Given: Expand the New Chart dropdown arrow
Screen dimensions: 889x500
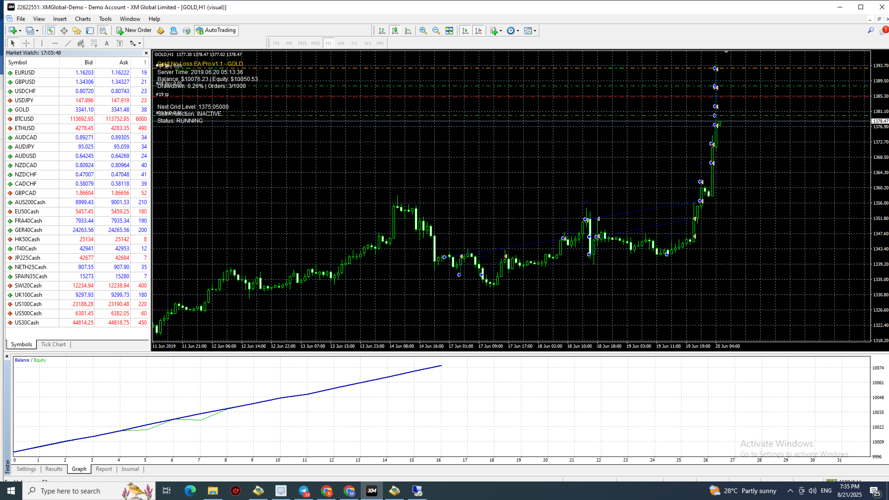Looking at the screenshot, I should pos(20,31).
